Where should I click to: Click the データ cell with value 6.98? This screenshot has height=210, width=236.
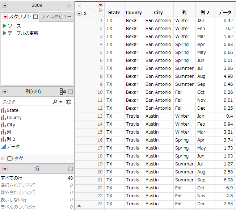point(225,180)
